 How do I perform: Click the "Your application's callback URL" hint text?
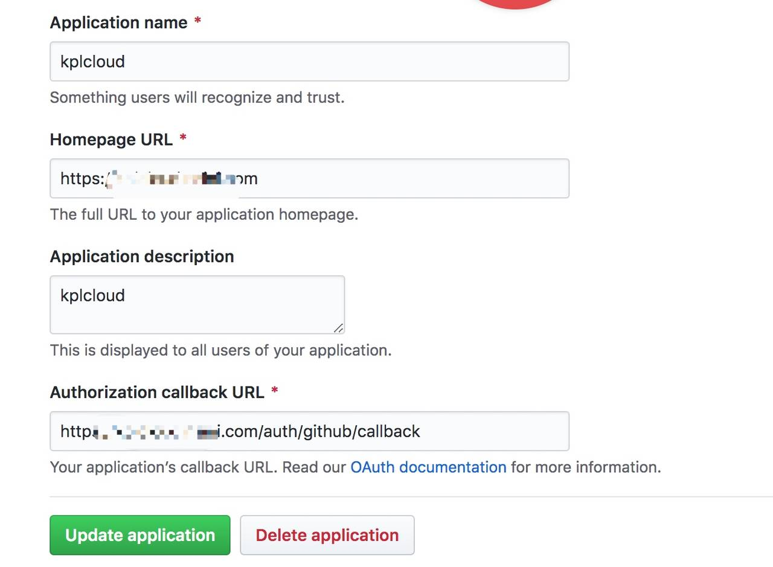pyautogui.click(x=199, y=467)
